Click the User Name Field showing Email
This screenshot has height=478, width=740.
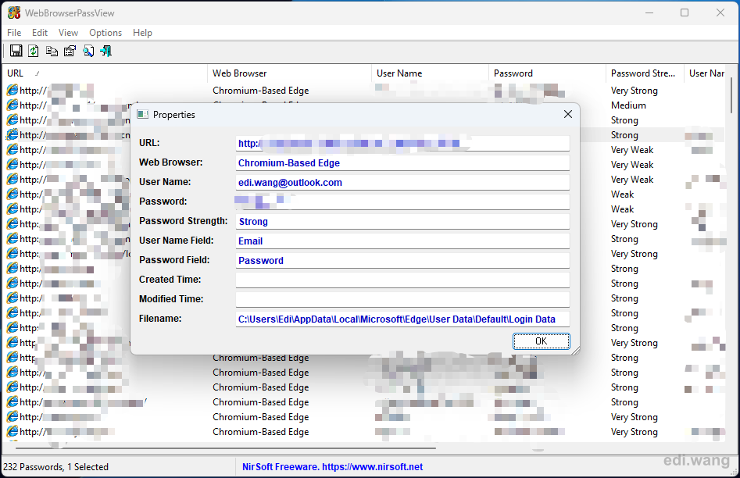[x=402, y=241]
